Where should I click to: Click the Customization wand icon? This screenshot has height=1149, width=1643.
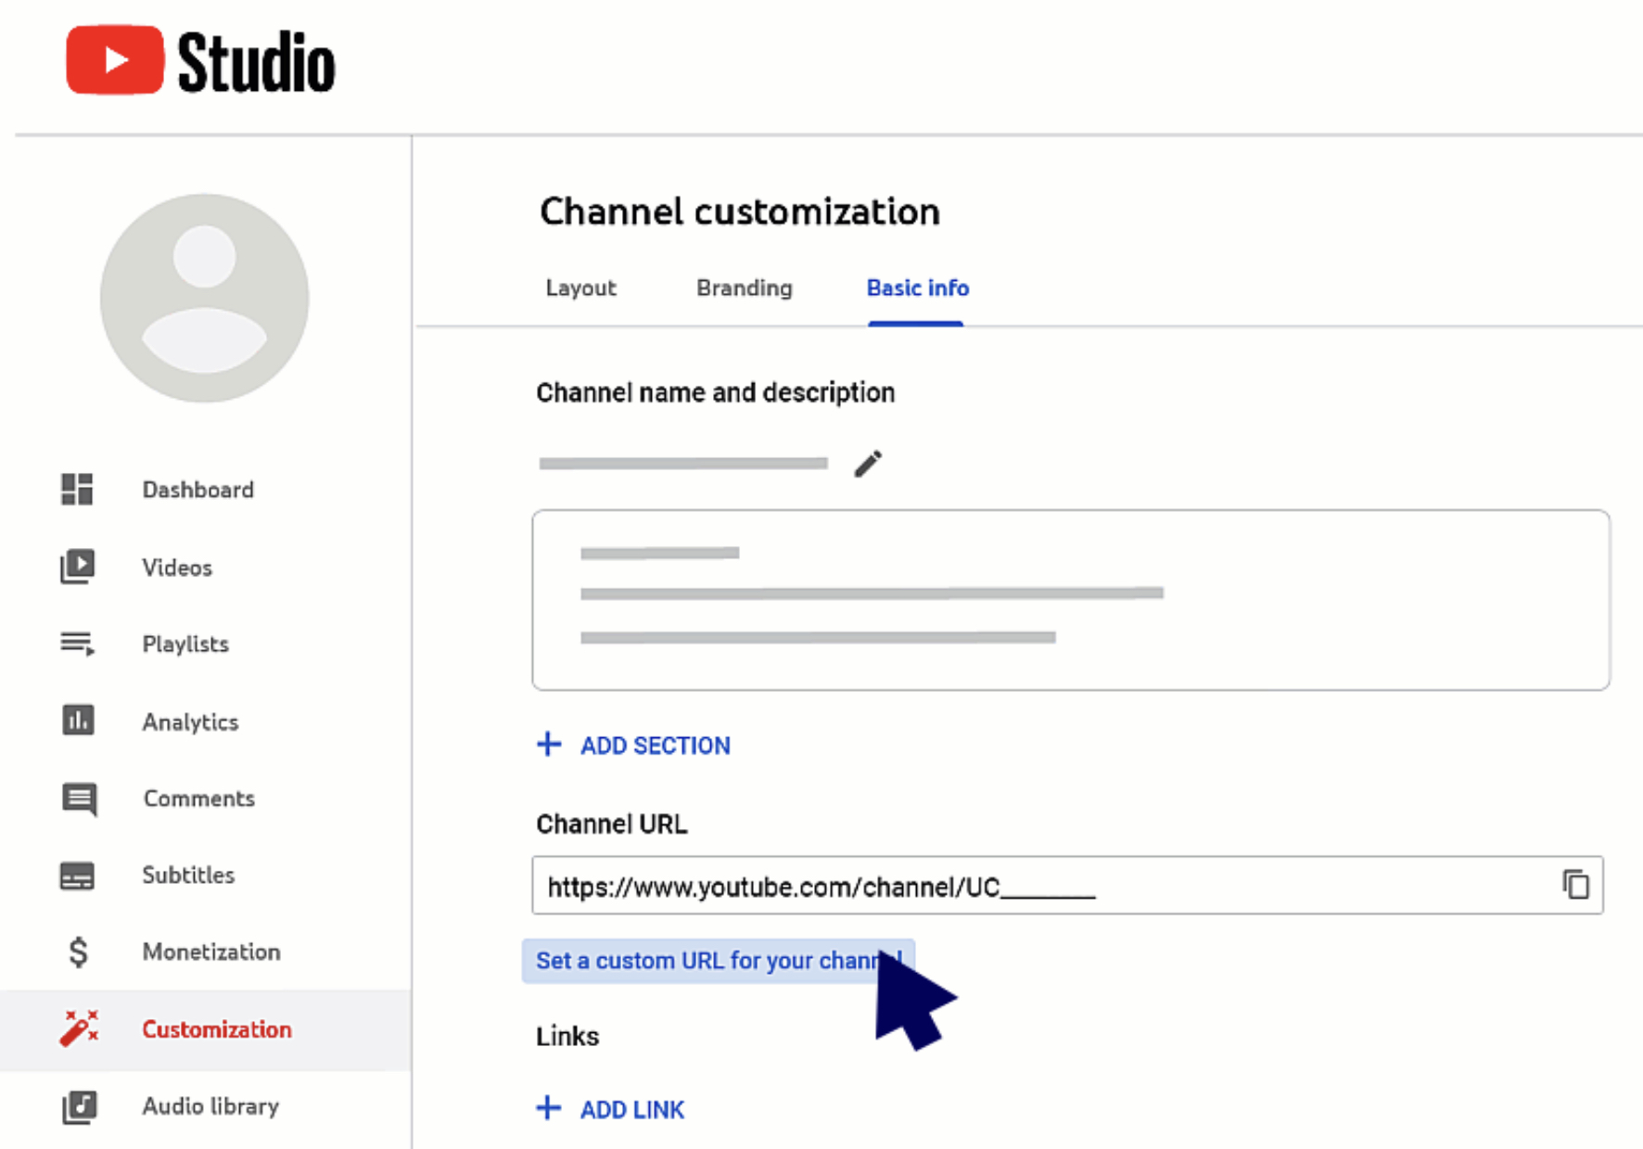pos(79,1028)
